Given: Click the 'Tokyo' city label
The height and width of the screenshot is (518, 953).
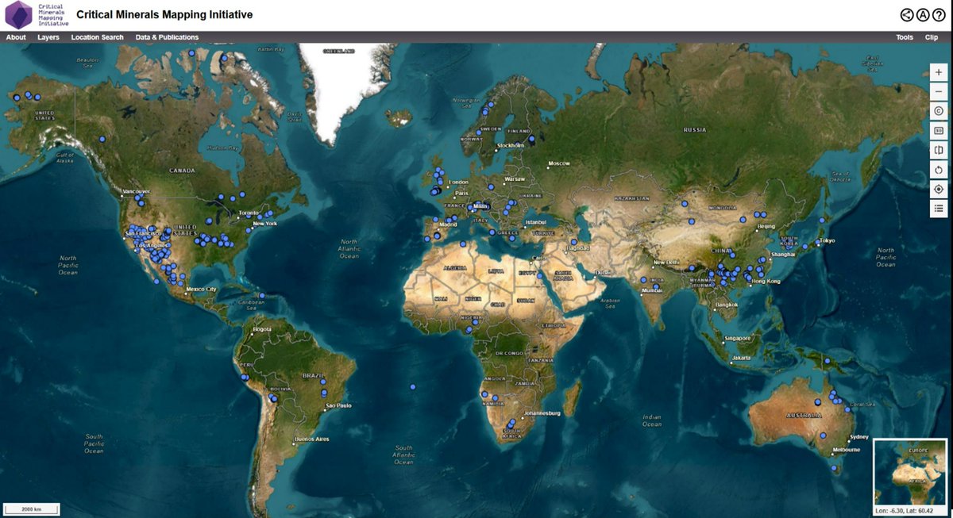Looking at the screenshot, I should [828, 240].
